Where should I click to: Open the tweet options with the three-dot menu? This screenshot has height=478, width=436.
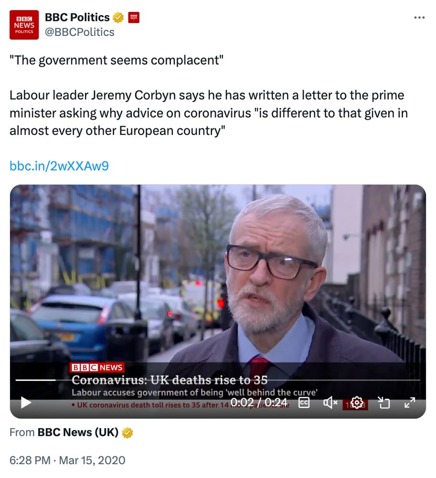click(419, 17)
